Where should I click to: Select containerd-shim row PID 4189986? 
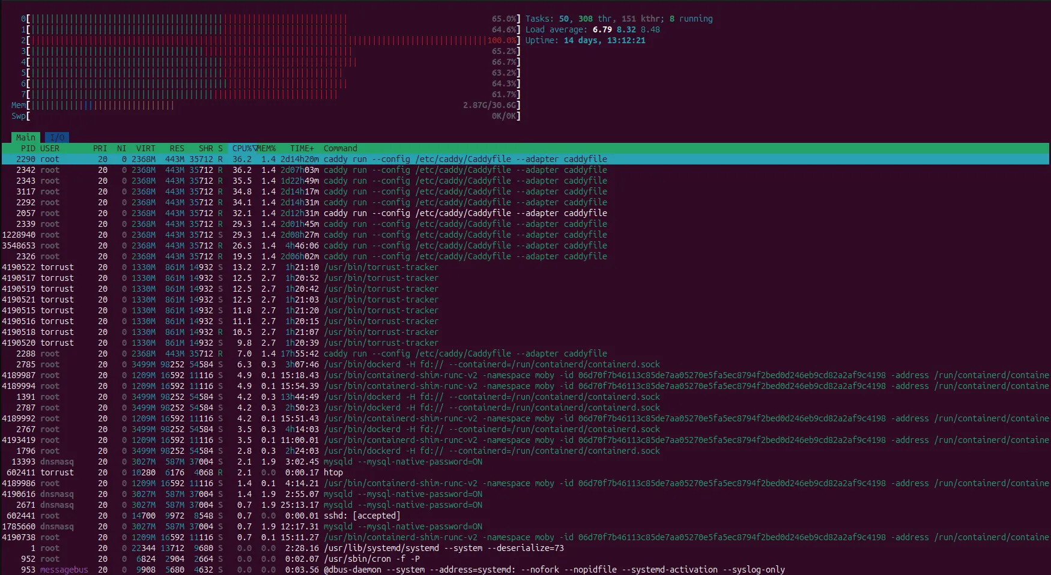coord(525,483)
